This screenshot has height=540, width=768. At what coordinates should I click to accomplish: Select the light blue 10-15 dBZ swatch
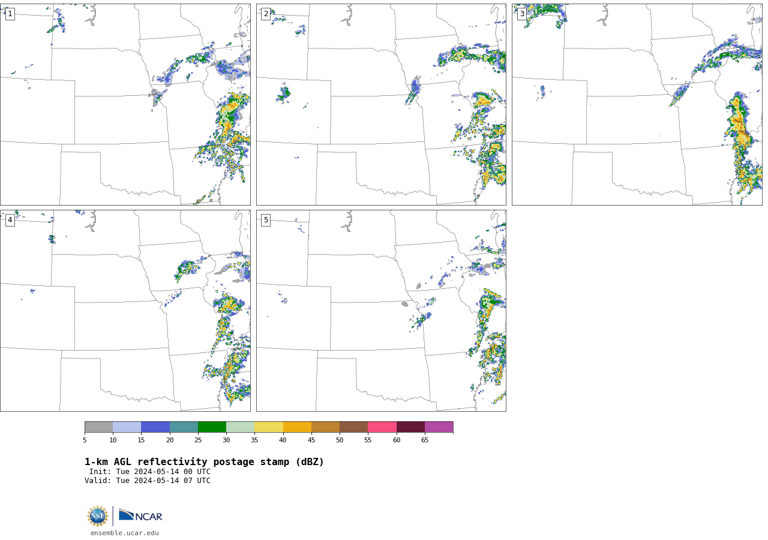point(127,427)
